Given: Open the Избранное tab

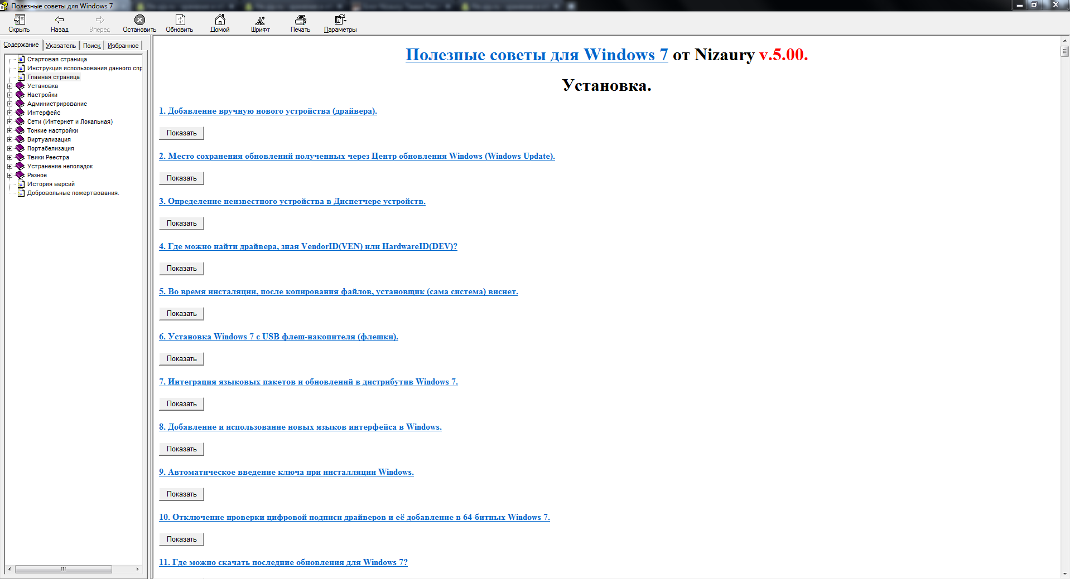Looking at the screenshot, I should click(x=123, y=46).
